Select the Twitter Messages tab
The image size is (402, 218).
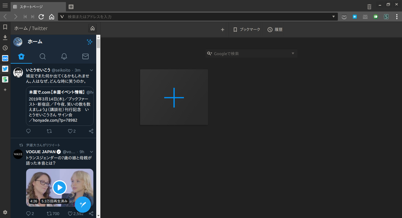(x=85, y=57)
